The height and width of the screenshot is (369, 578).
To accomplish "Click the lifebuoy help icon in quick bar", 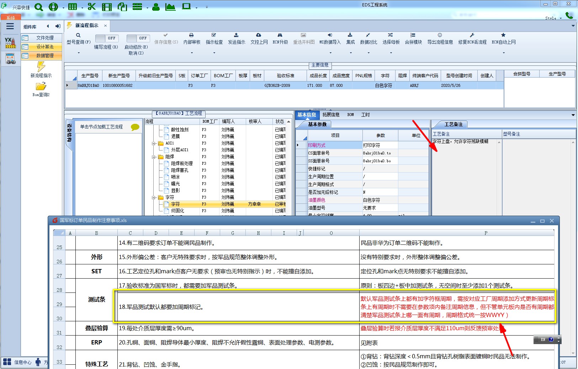I will pos(53,7).
